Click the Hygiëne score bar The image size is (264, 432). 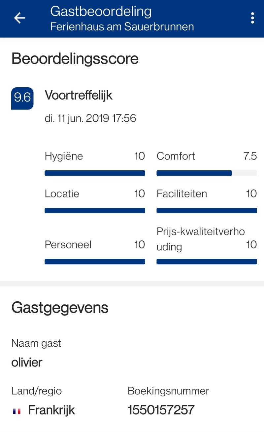(x=95, y=173)
